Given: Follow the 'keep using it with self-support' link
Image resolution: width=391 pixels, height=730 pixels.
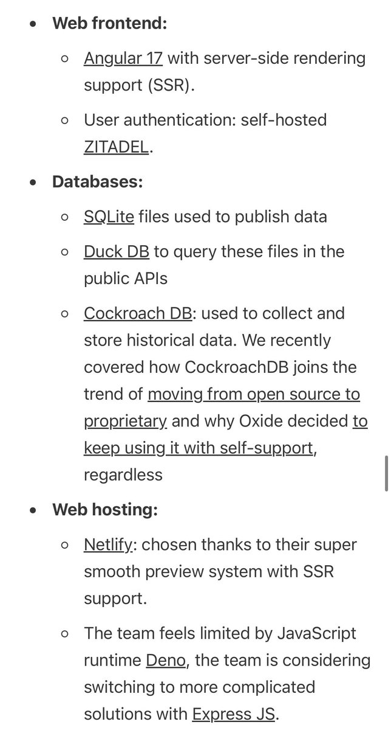Looking at the screenshot, I should (x=199, y=448).
